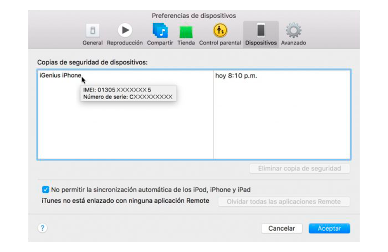The height and width of the screenshot is (252, 388).
Task: Switch to the Control parental tab label
Action: pyautogui.click(x=220, y=43)
